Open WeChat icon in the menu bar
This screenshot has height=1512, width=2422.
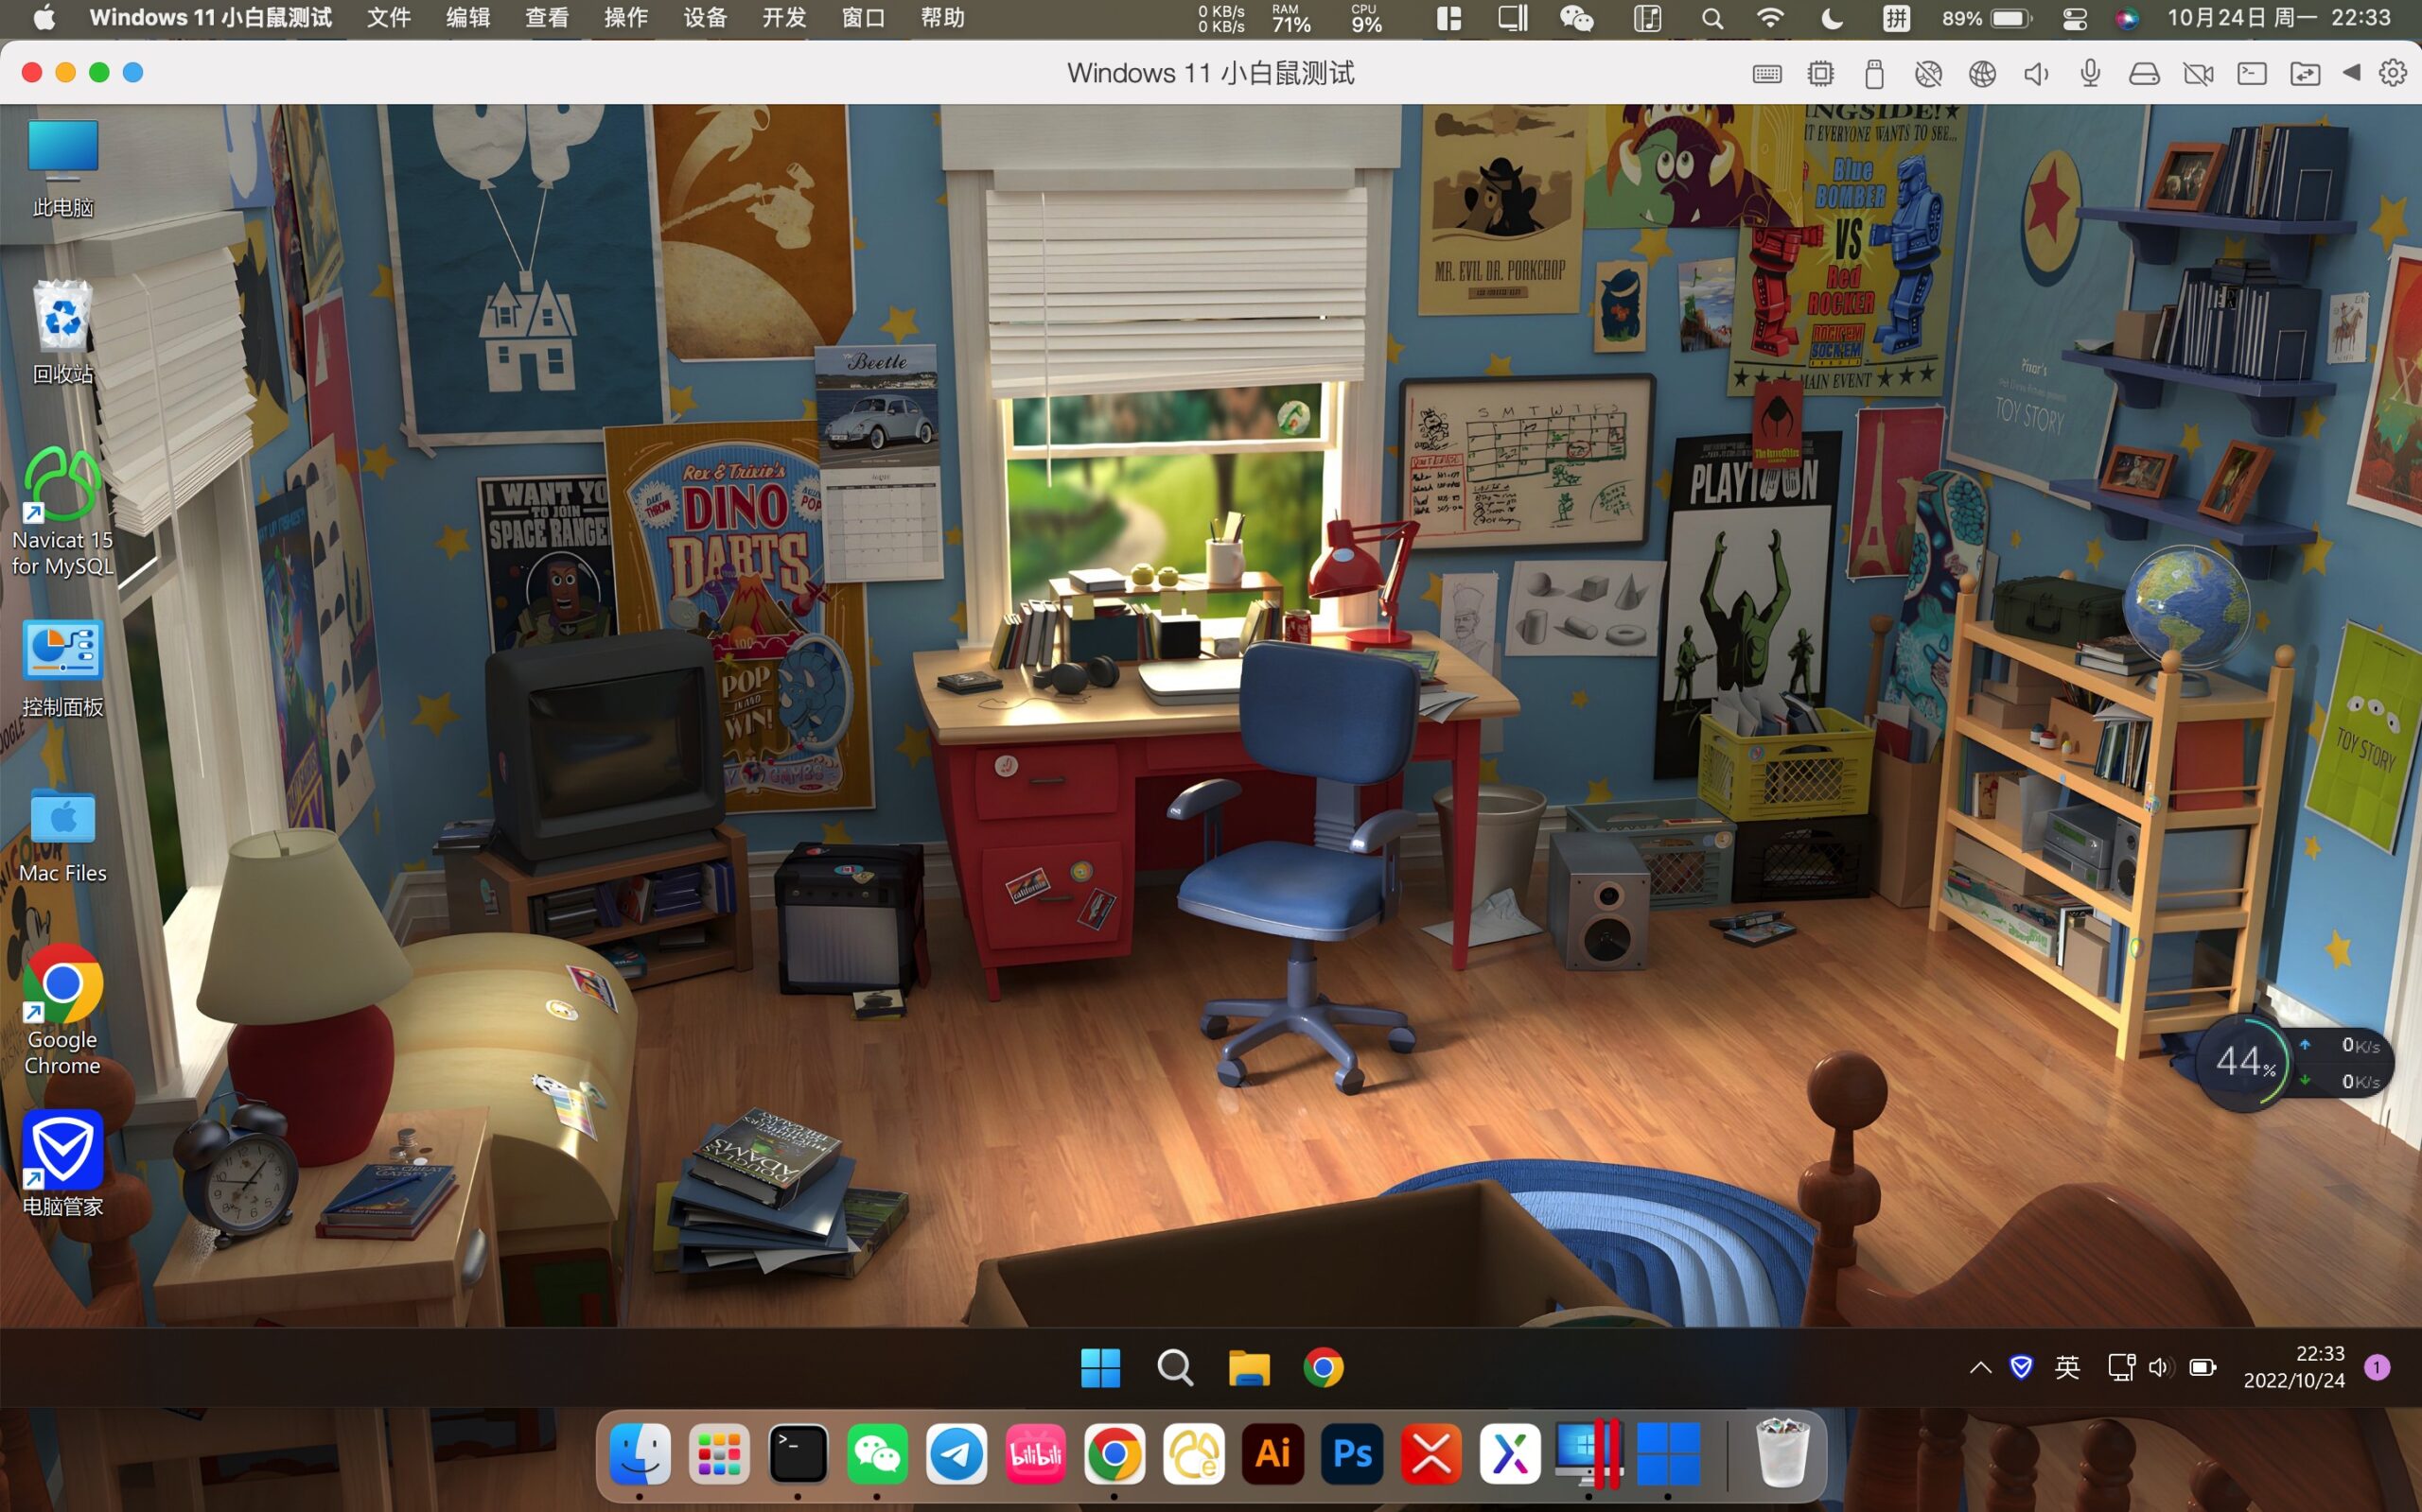pyautogui.click(x=1576, y=18)
